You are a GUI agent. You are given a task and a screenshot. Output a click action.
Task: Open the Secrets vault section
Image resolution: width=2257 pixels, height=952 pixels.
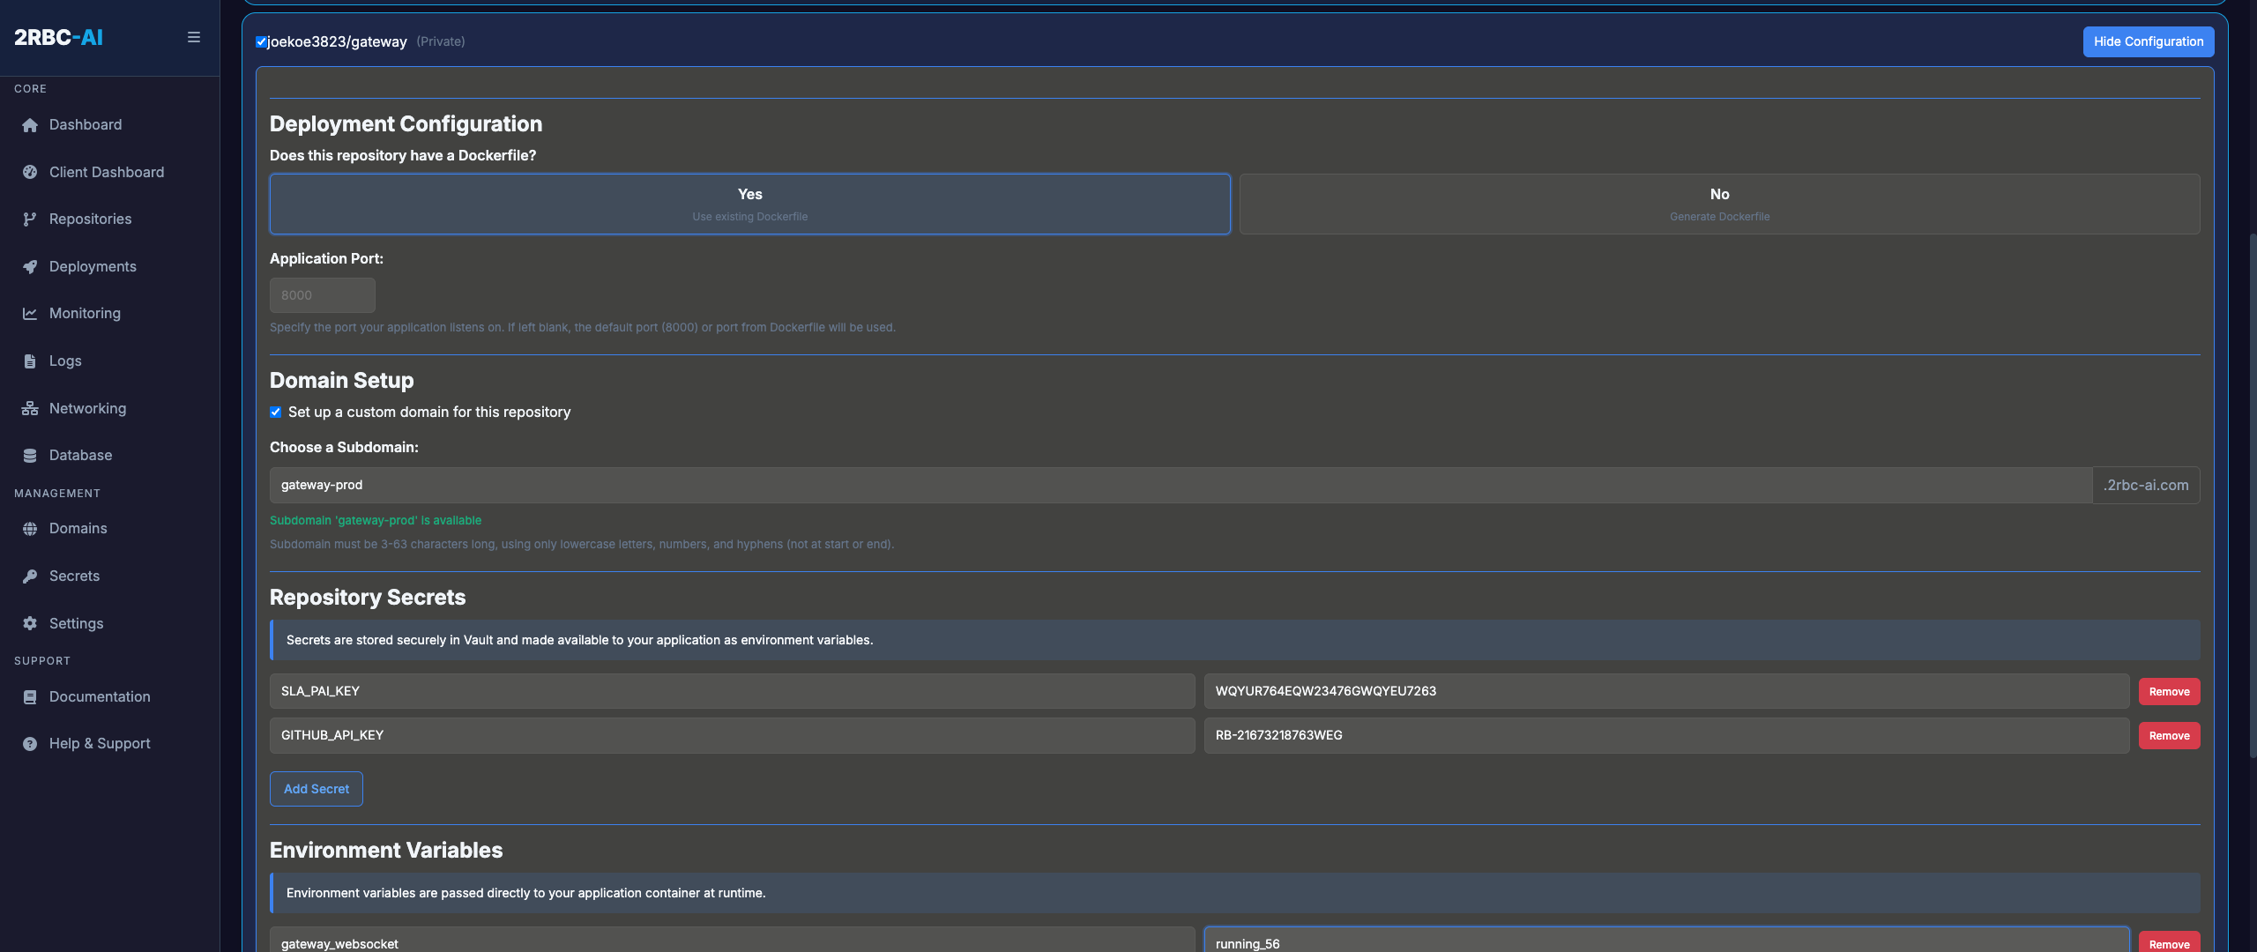click(74, 575)
